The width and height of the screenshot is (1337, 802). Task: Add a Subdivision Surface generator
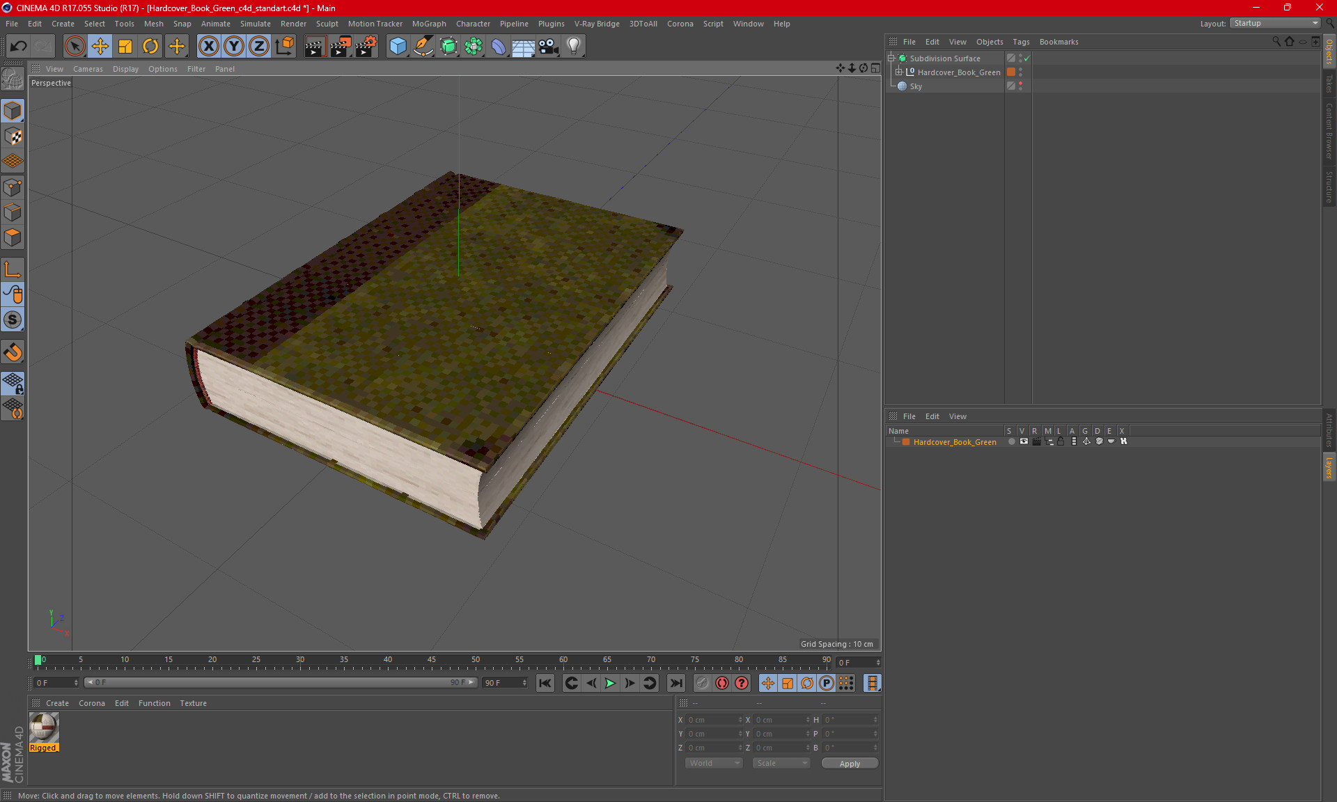click(x=448, y=47)
